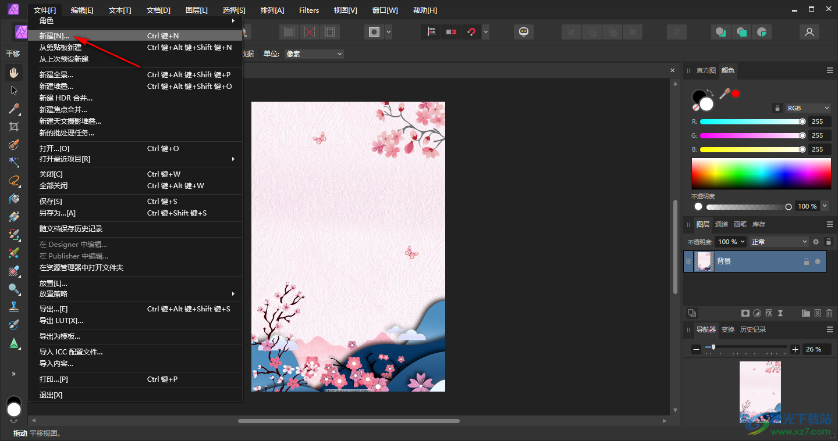The height and width of the screenshot is (441, 838).
Task: Open quick mask options dropdown arrow
Action: click(x=389, y=32)
